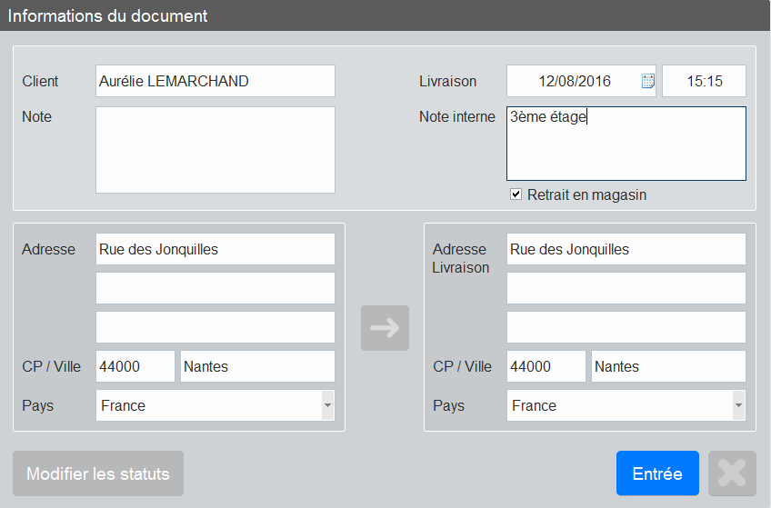Click billing postal code field 44000
The image size is (771, 508).
coord(135,366)
